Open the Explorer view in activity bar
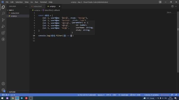The width and height of the screenshot is (179, 100). coord(3,7)
